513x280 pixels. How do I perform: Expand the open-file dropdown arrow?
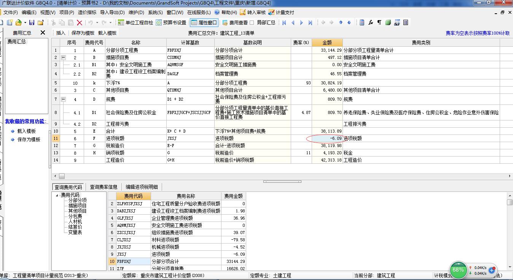pyautogui.click(x=25, y=23)
